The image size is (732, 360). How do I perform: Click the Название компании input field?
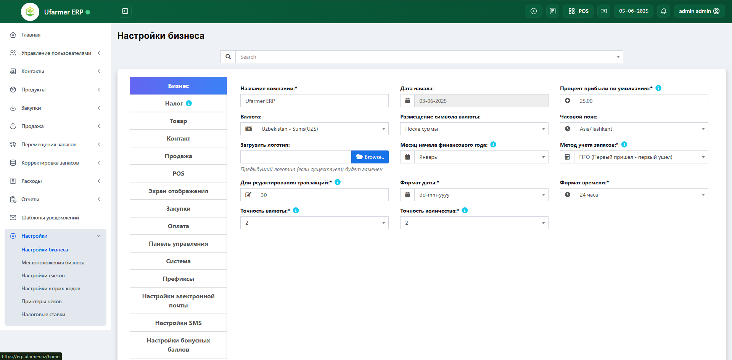pos(314,101)
